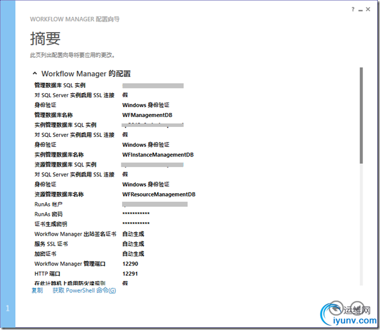Image resolution: width=380 pixels, height=330 pixels.
Task: Click the 管理数据库名称 label
Action: click(53, 115)
